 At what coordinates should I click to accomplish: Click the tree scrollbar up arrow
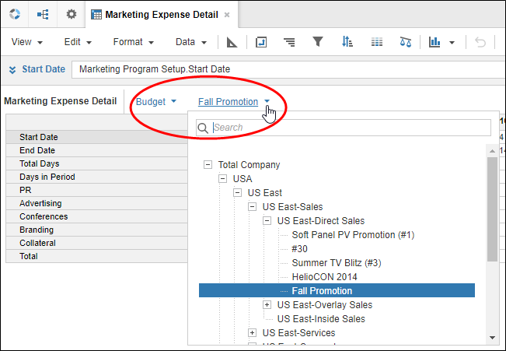[492, 151]
